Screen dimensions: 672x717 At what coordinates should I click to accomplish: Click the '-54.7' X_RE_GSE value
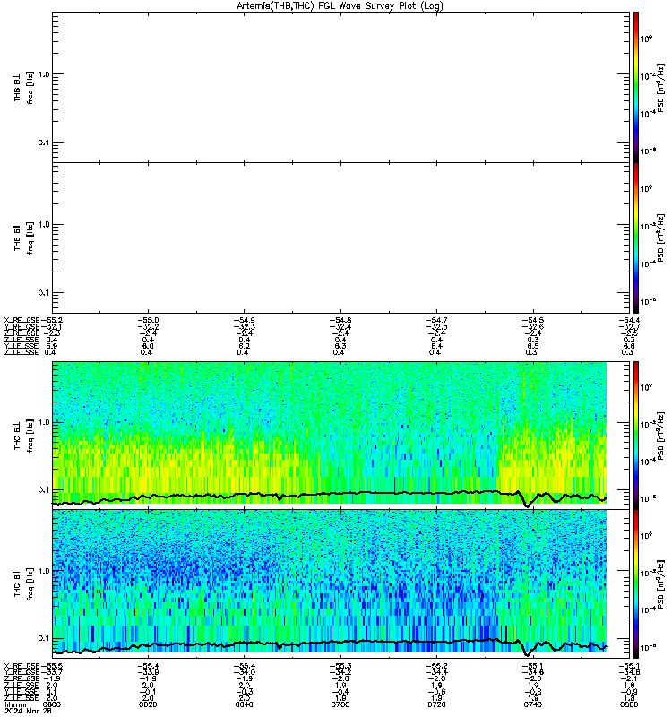coord(436,320)
